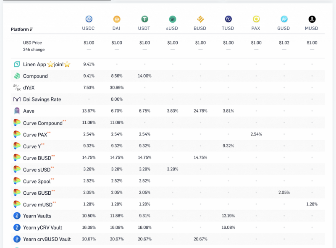Viewport: 336px width, 248px height.
Task: Click Yearn Vaults' TUSD rate 12.19%
Action: 228,216
